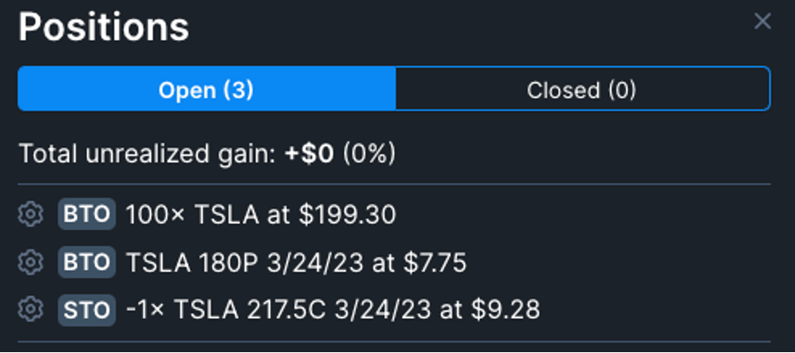Click the STO badge on 217.5C call row
Viewport: 795px width, 353px height.
[x=87, y=310]
